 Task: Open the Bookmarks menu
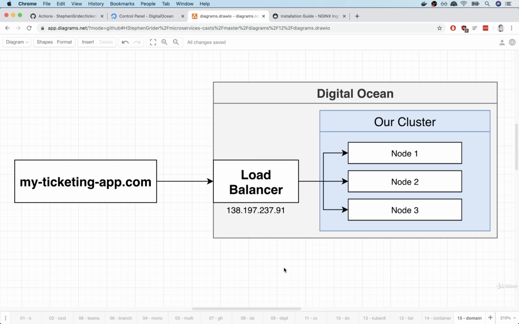pos(122,4)
